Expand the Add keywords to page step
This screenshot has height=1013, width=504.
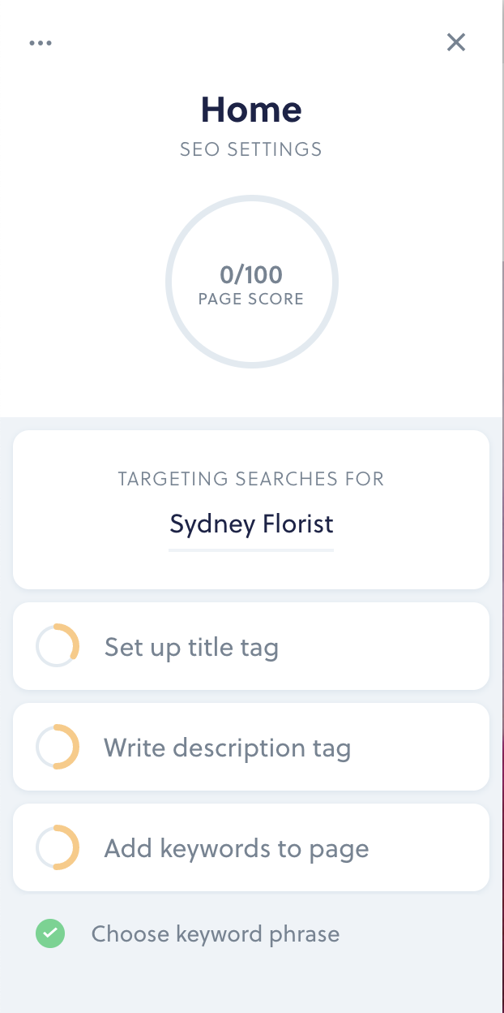[251, 847]
